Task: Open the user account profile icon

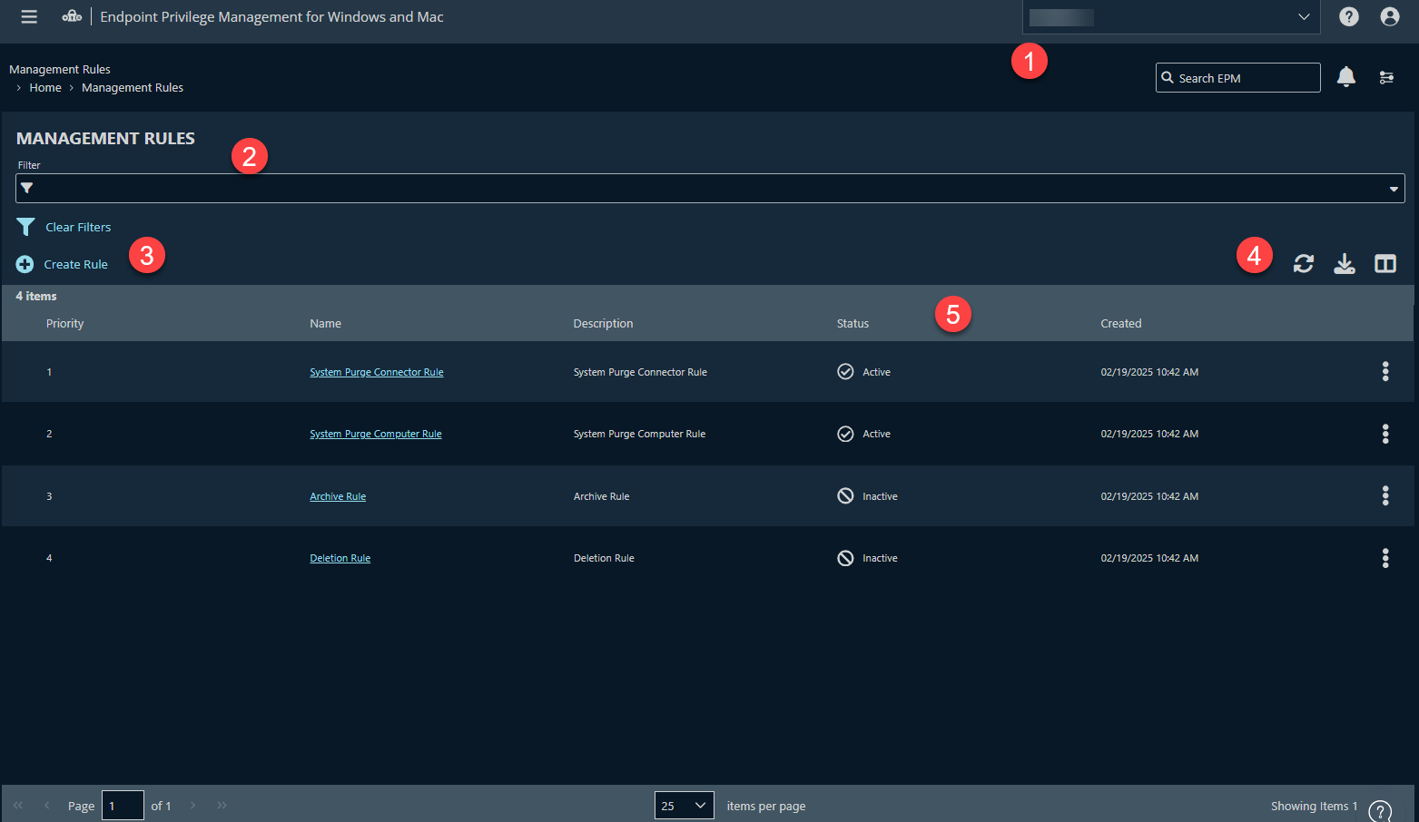Action: (1390, 16)
